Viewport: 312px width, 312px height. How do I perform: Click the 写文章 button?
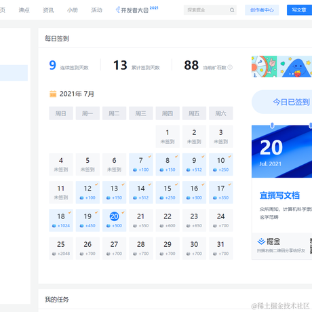click(299, 10)
